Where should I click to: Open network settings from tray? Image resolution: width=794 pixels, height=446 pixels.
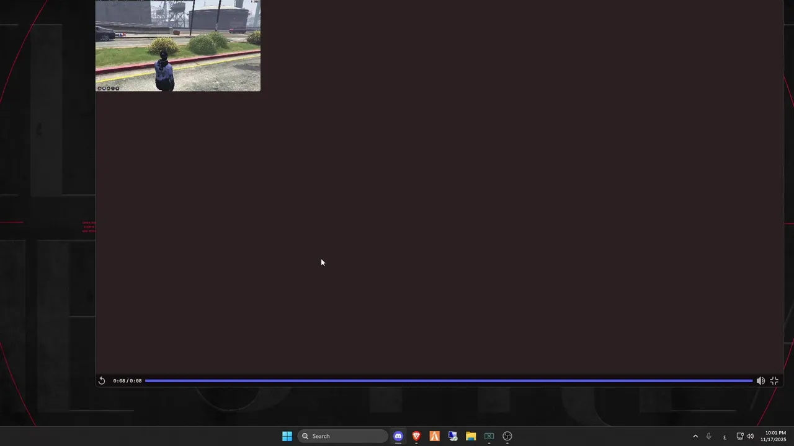tap(739, 436)
